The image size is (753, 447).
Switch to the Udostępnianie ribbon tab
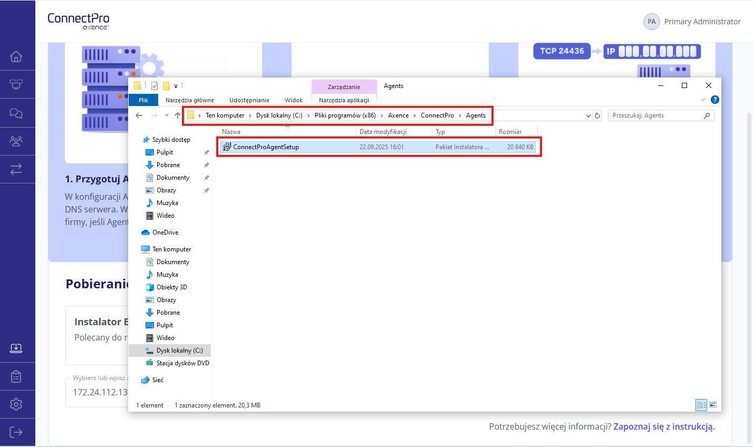249,100
